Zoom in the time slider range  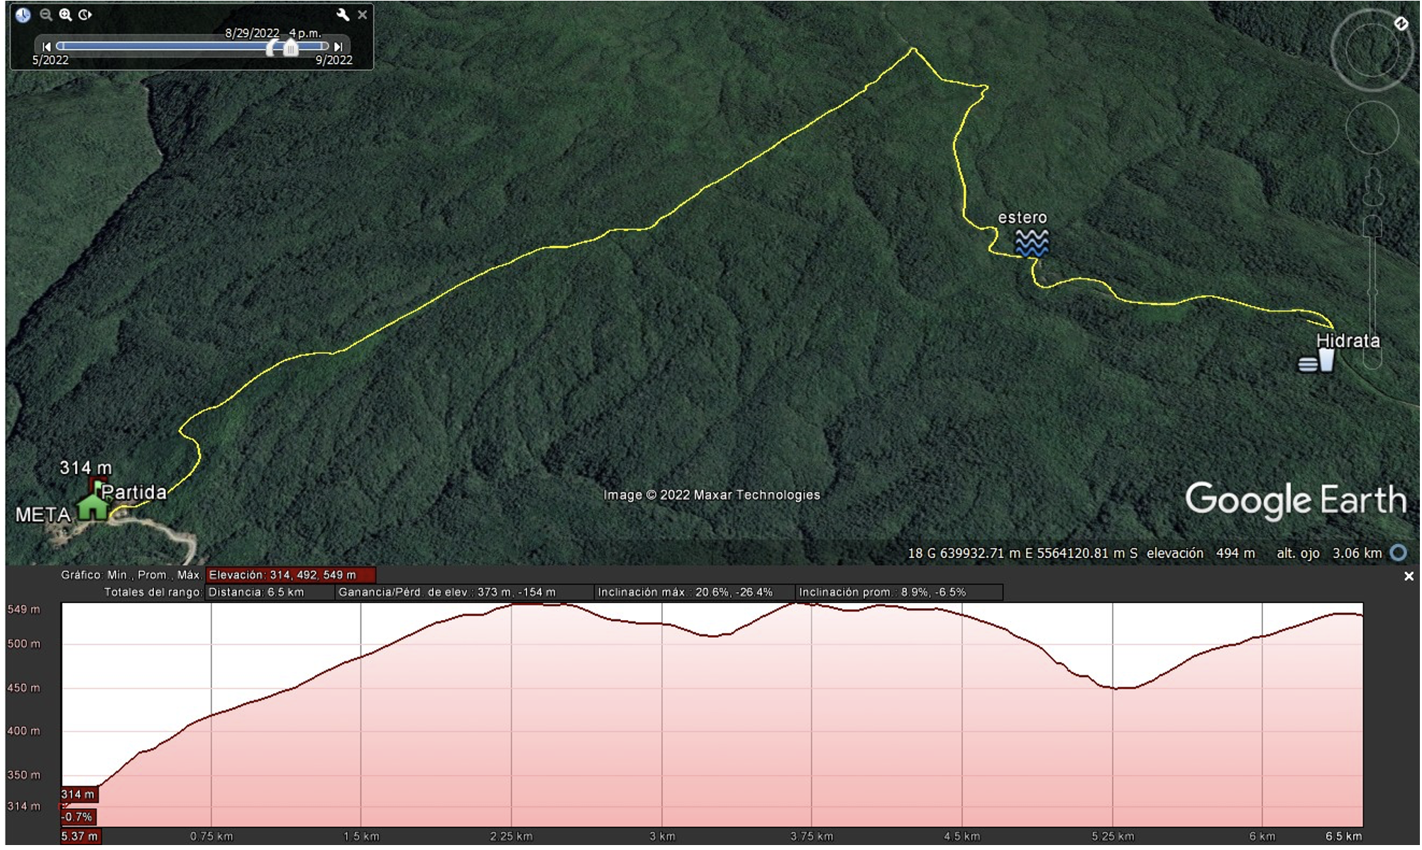tap(65, 14)
